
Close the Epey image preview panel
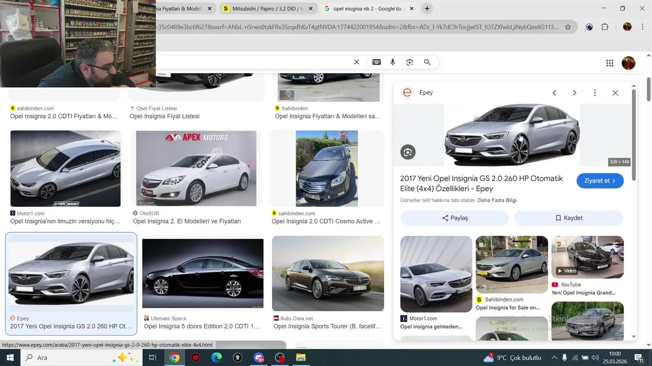[615, 93]
